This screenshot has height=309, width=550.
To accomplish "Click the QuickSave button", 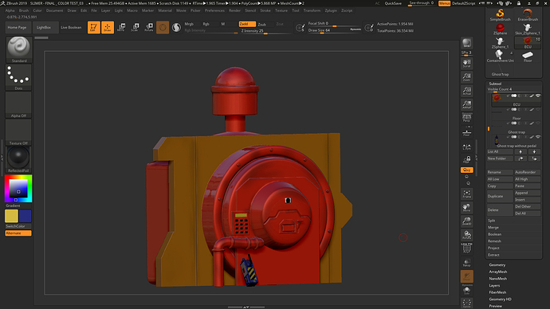I will coord(393,3).
